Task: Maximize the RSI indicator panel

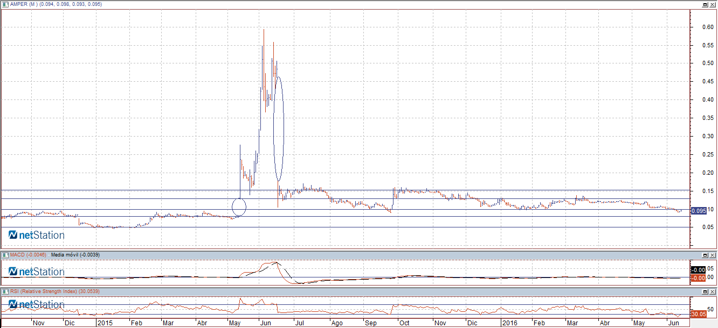Action: 705,291
